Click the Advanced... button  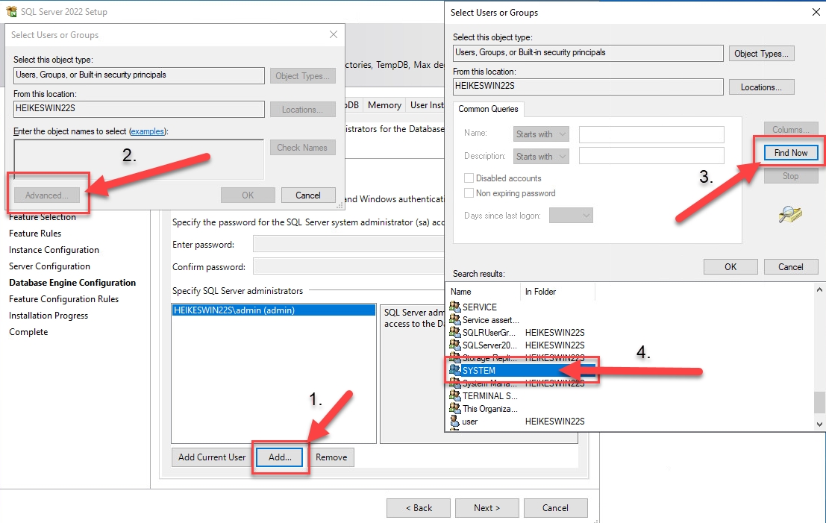coord(47,195)
